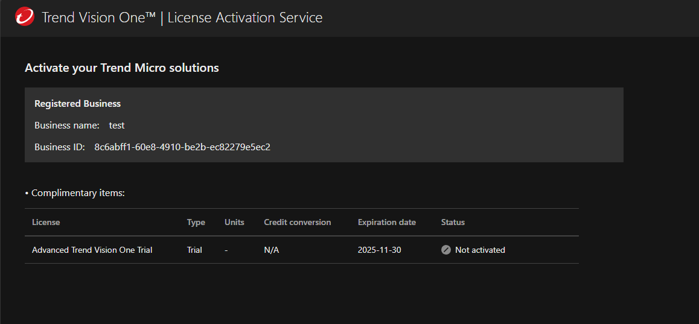Image resolution: width=699 pixels, height=324 pixels.
Task: Select the Advanced Trend Vision One Trial row
Action: point(302,250)
